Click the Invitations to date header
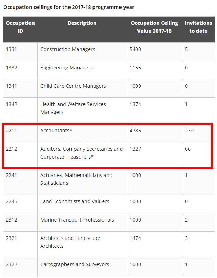Screen dimensions: 217x278 198,27
